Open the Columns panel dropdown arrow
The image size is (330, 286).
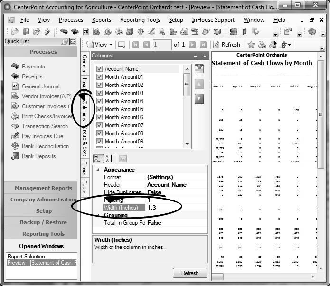point(196,56)
